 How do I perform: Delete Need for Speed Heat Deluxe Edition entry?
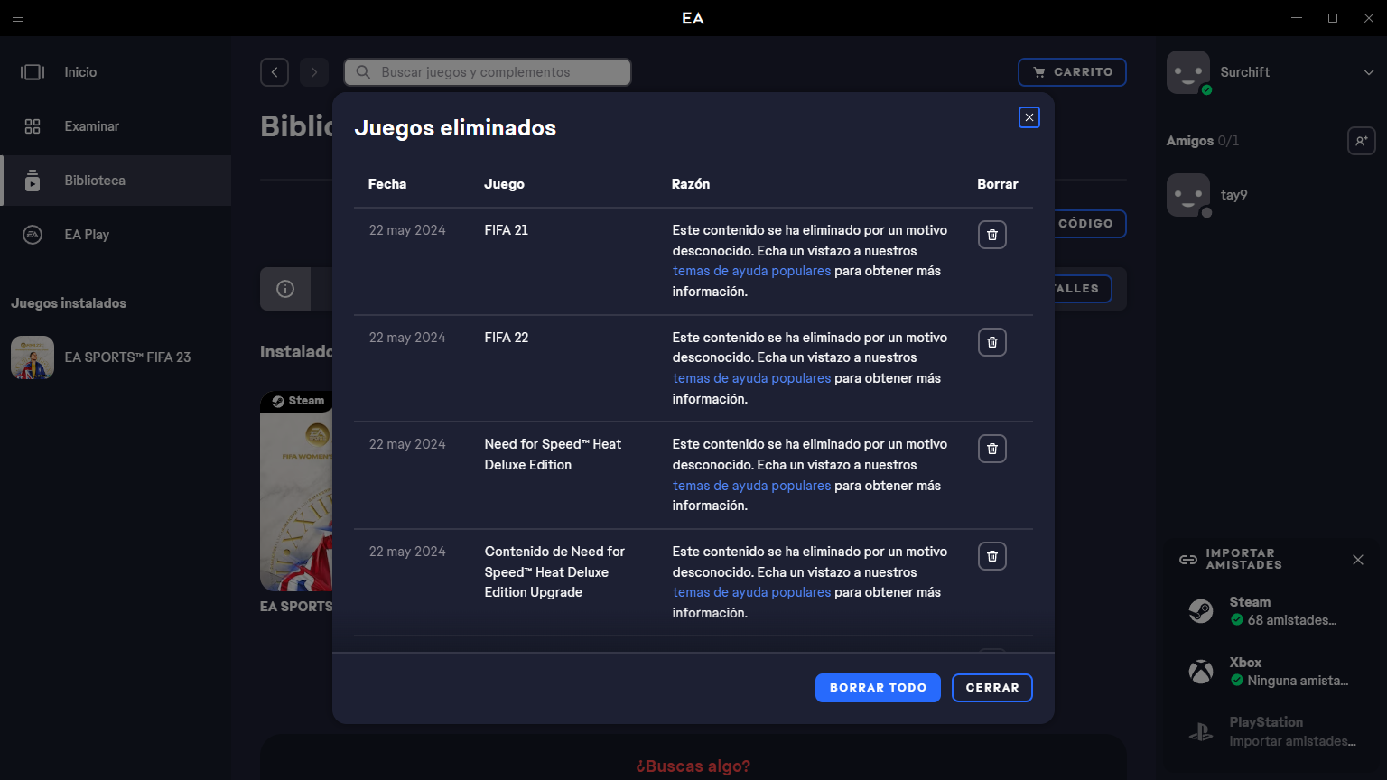(x=992, y=449)
